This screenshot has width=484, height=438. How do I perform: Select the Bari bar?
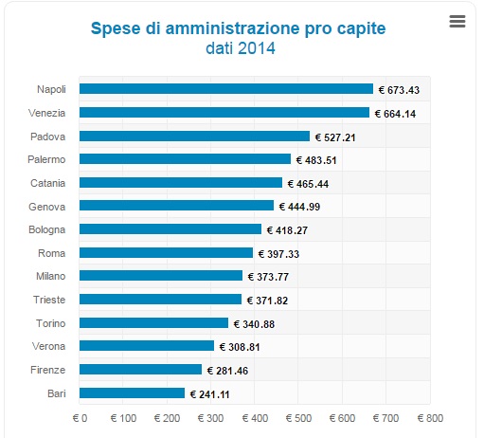click(x=132, y=393)
